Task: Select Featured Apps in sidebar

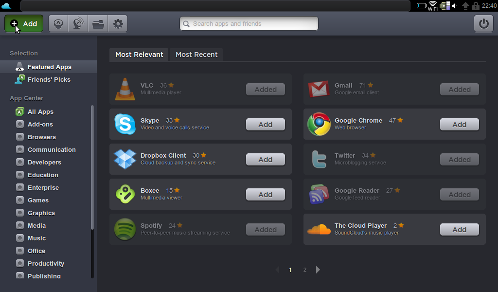Action: (48, 67)
